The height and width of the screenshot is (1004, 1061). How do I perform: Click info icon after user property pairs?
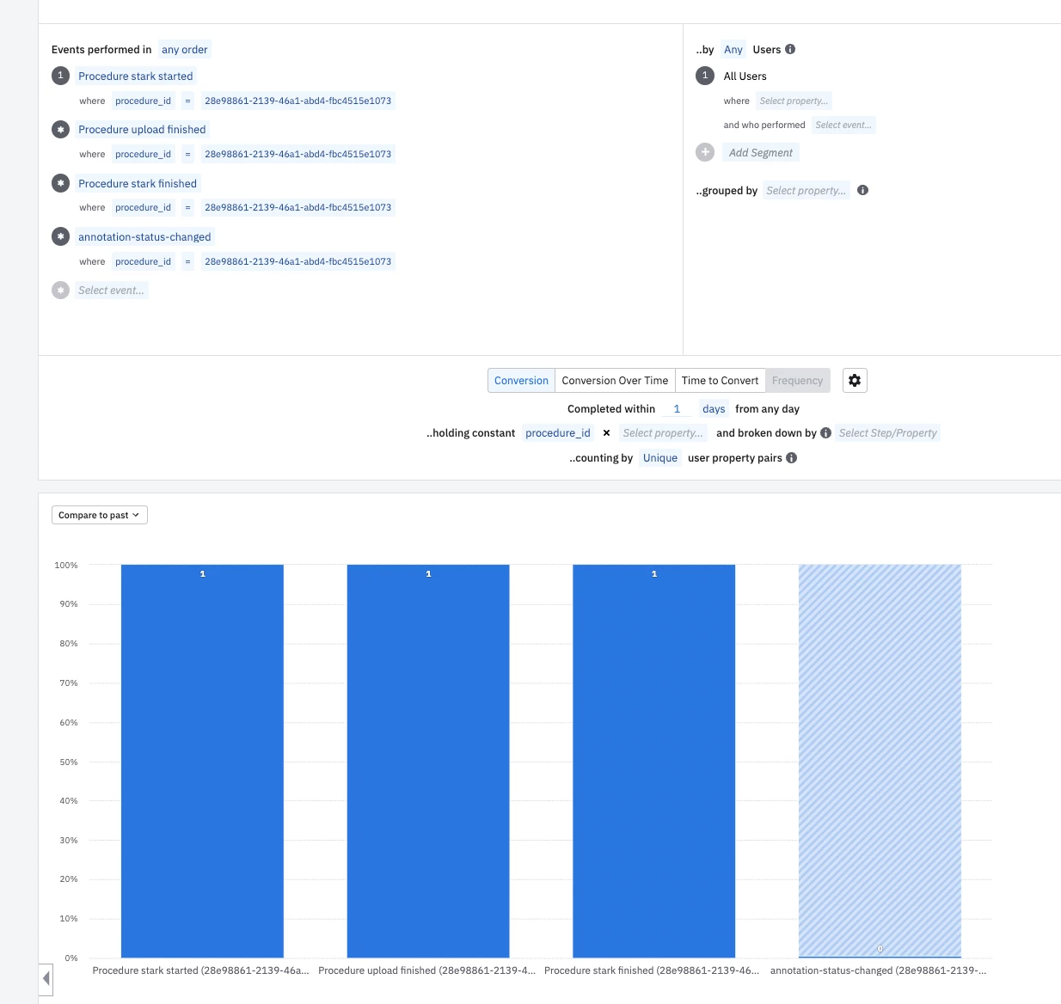tap(792, 457)
